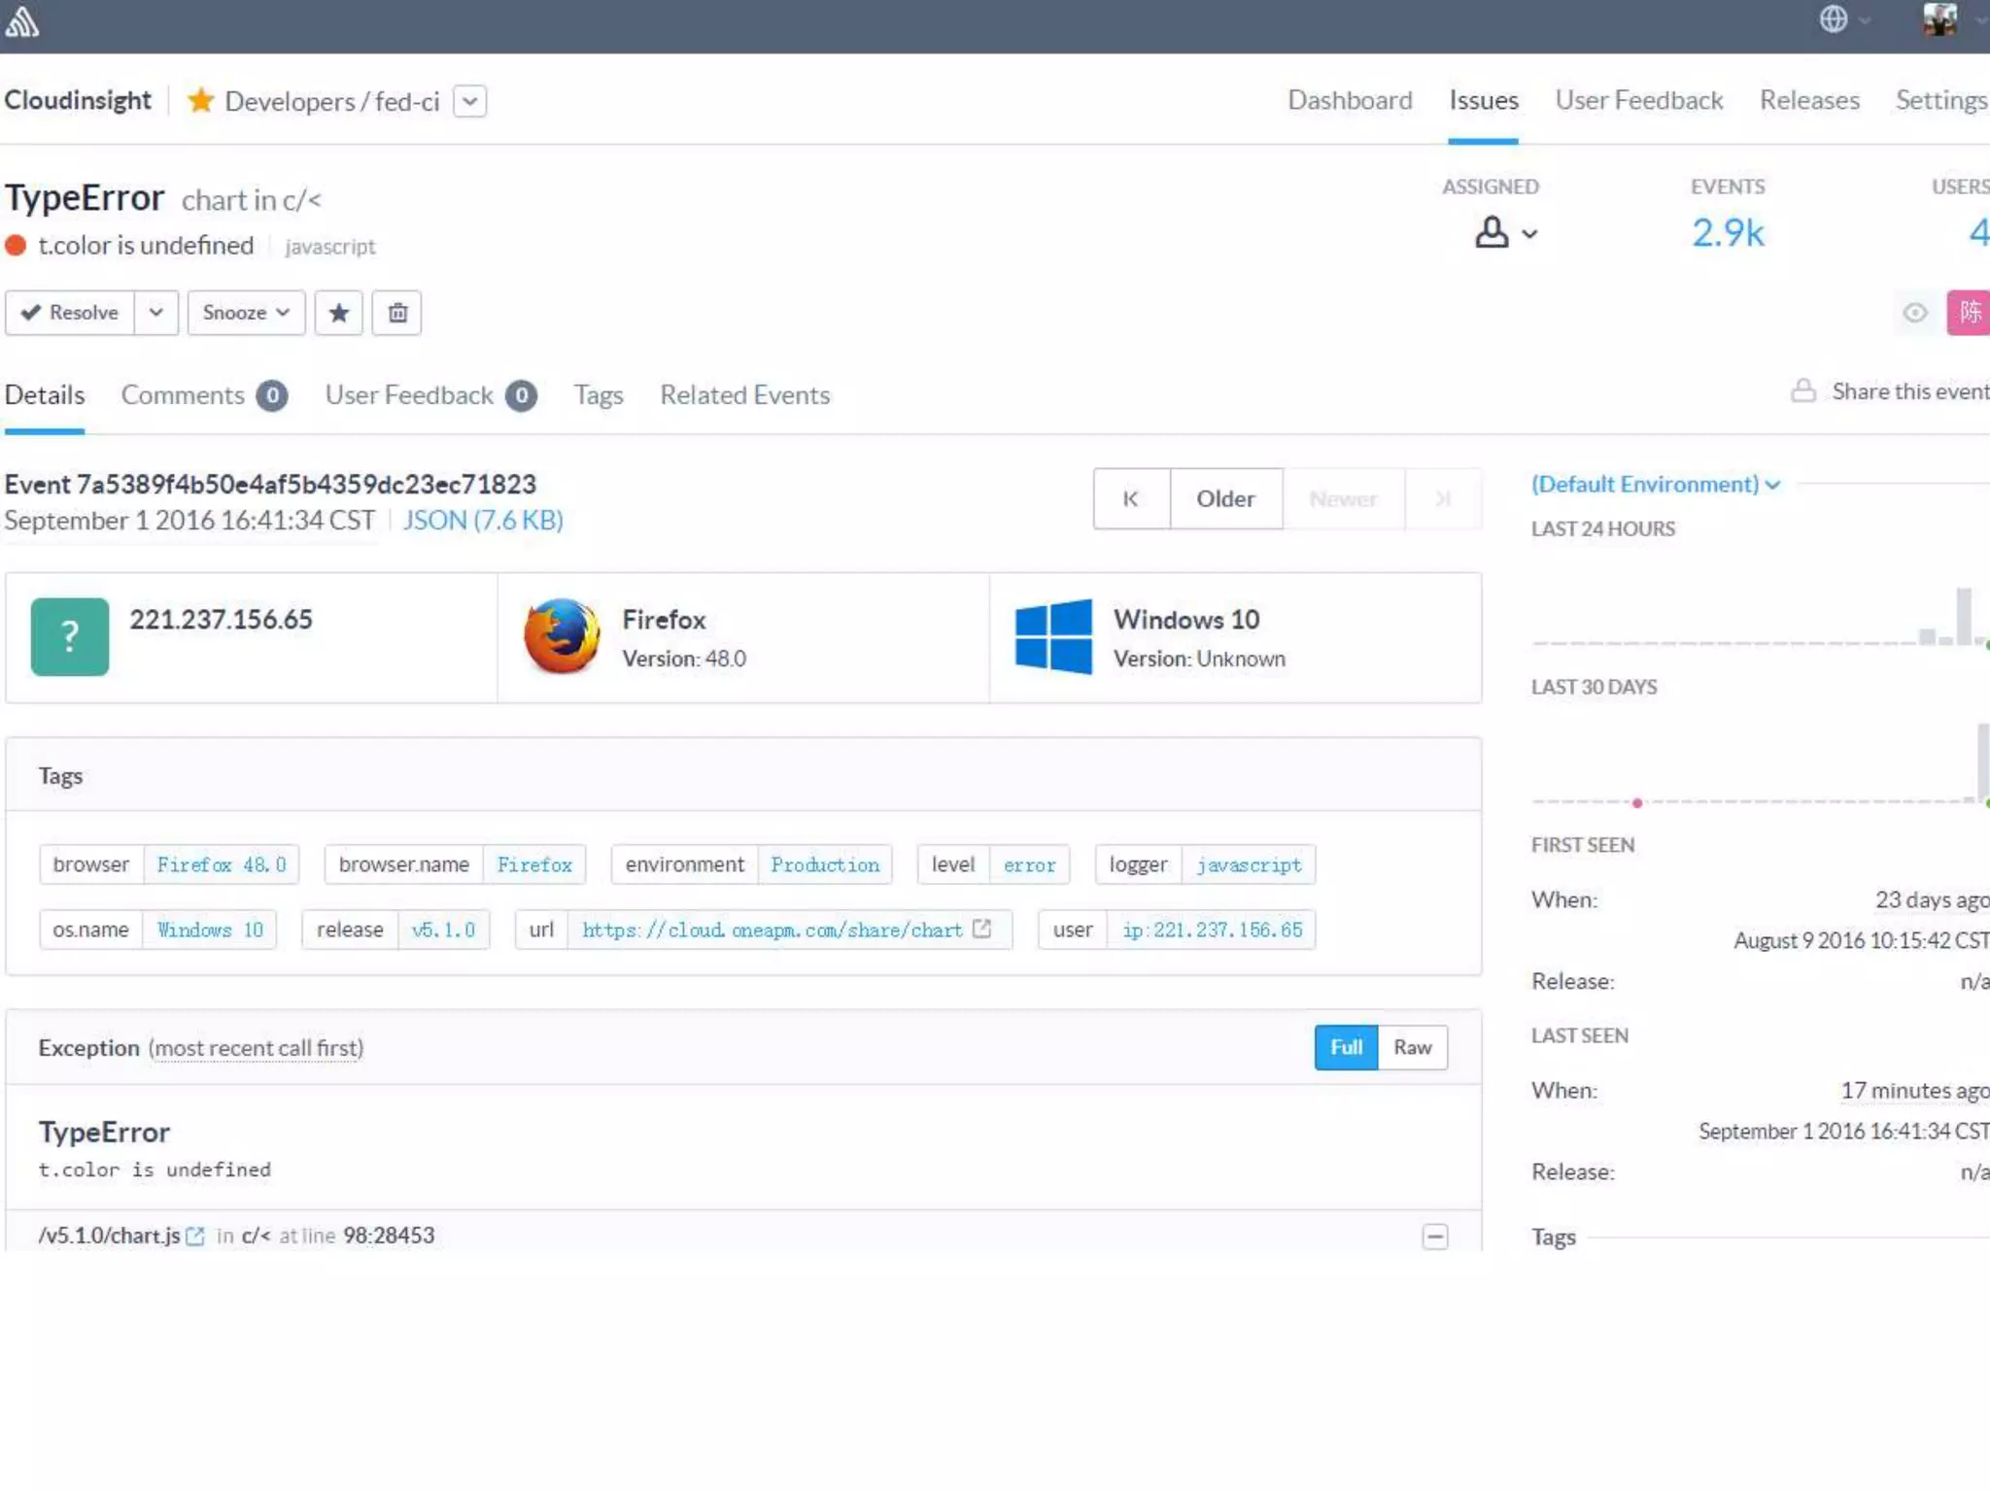1990x1492 pixels.
Task: Switch exception view to Full
Action: click(x=1346, y=1047)
